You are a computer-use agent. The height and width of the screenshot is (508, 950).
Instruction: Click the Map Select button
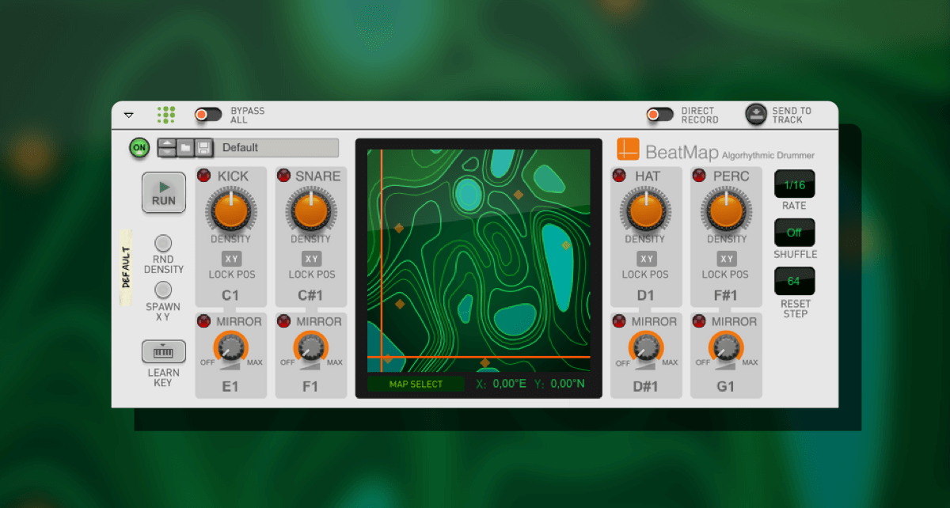point(416,385)
